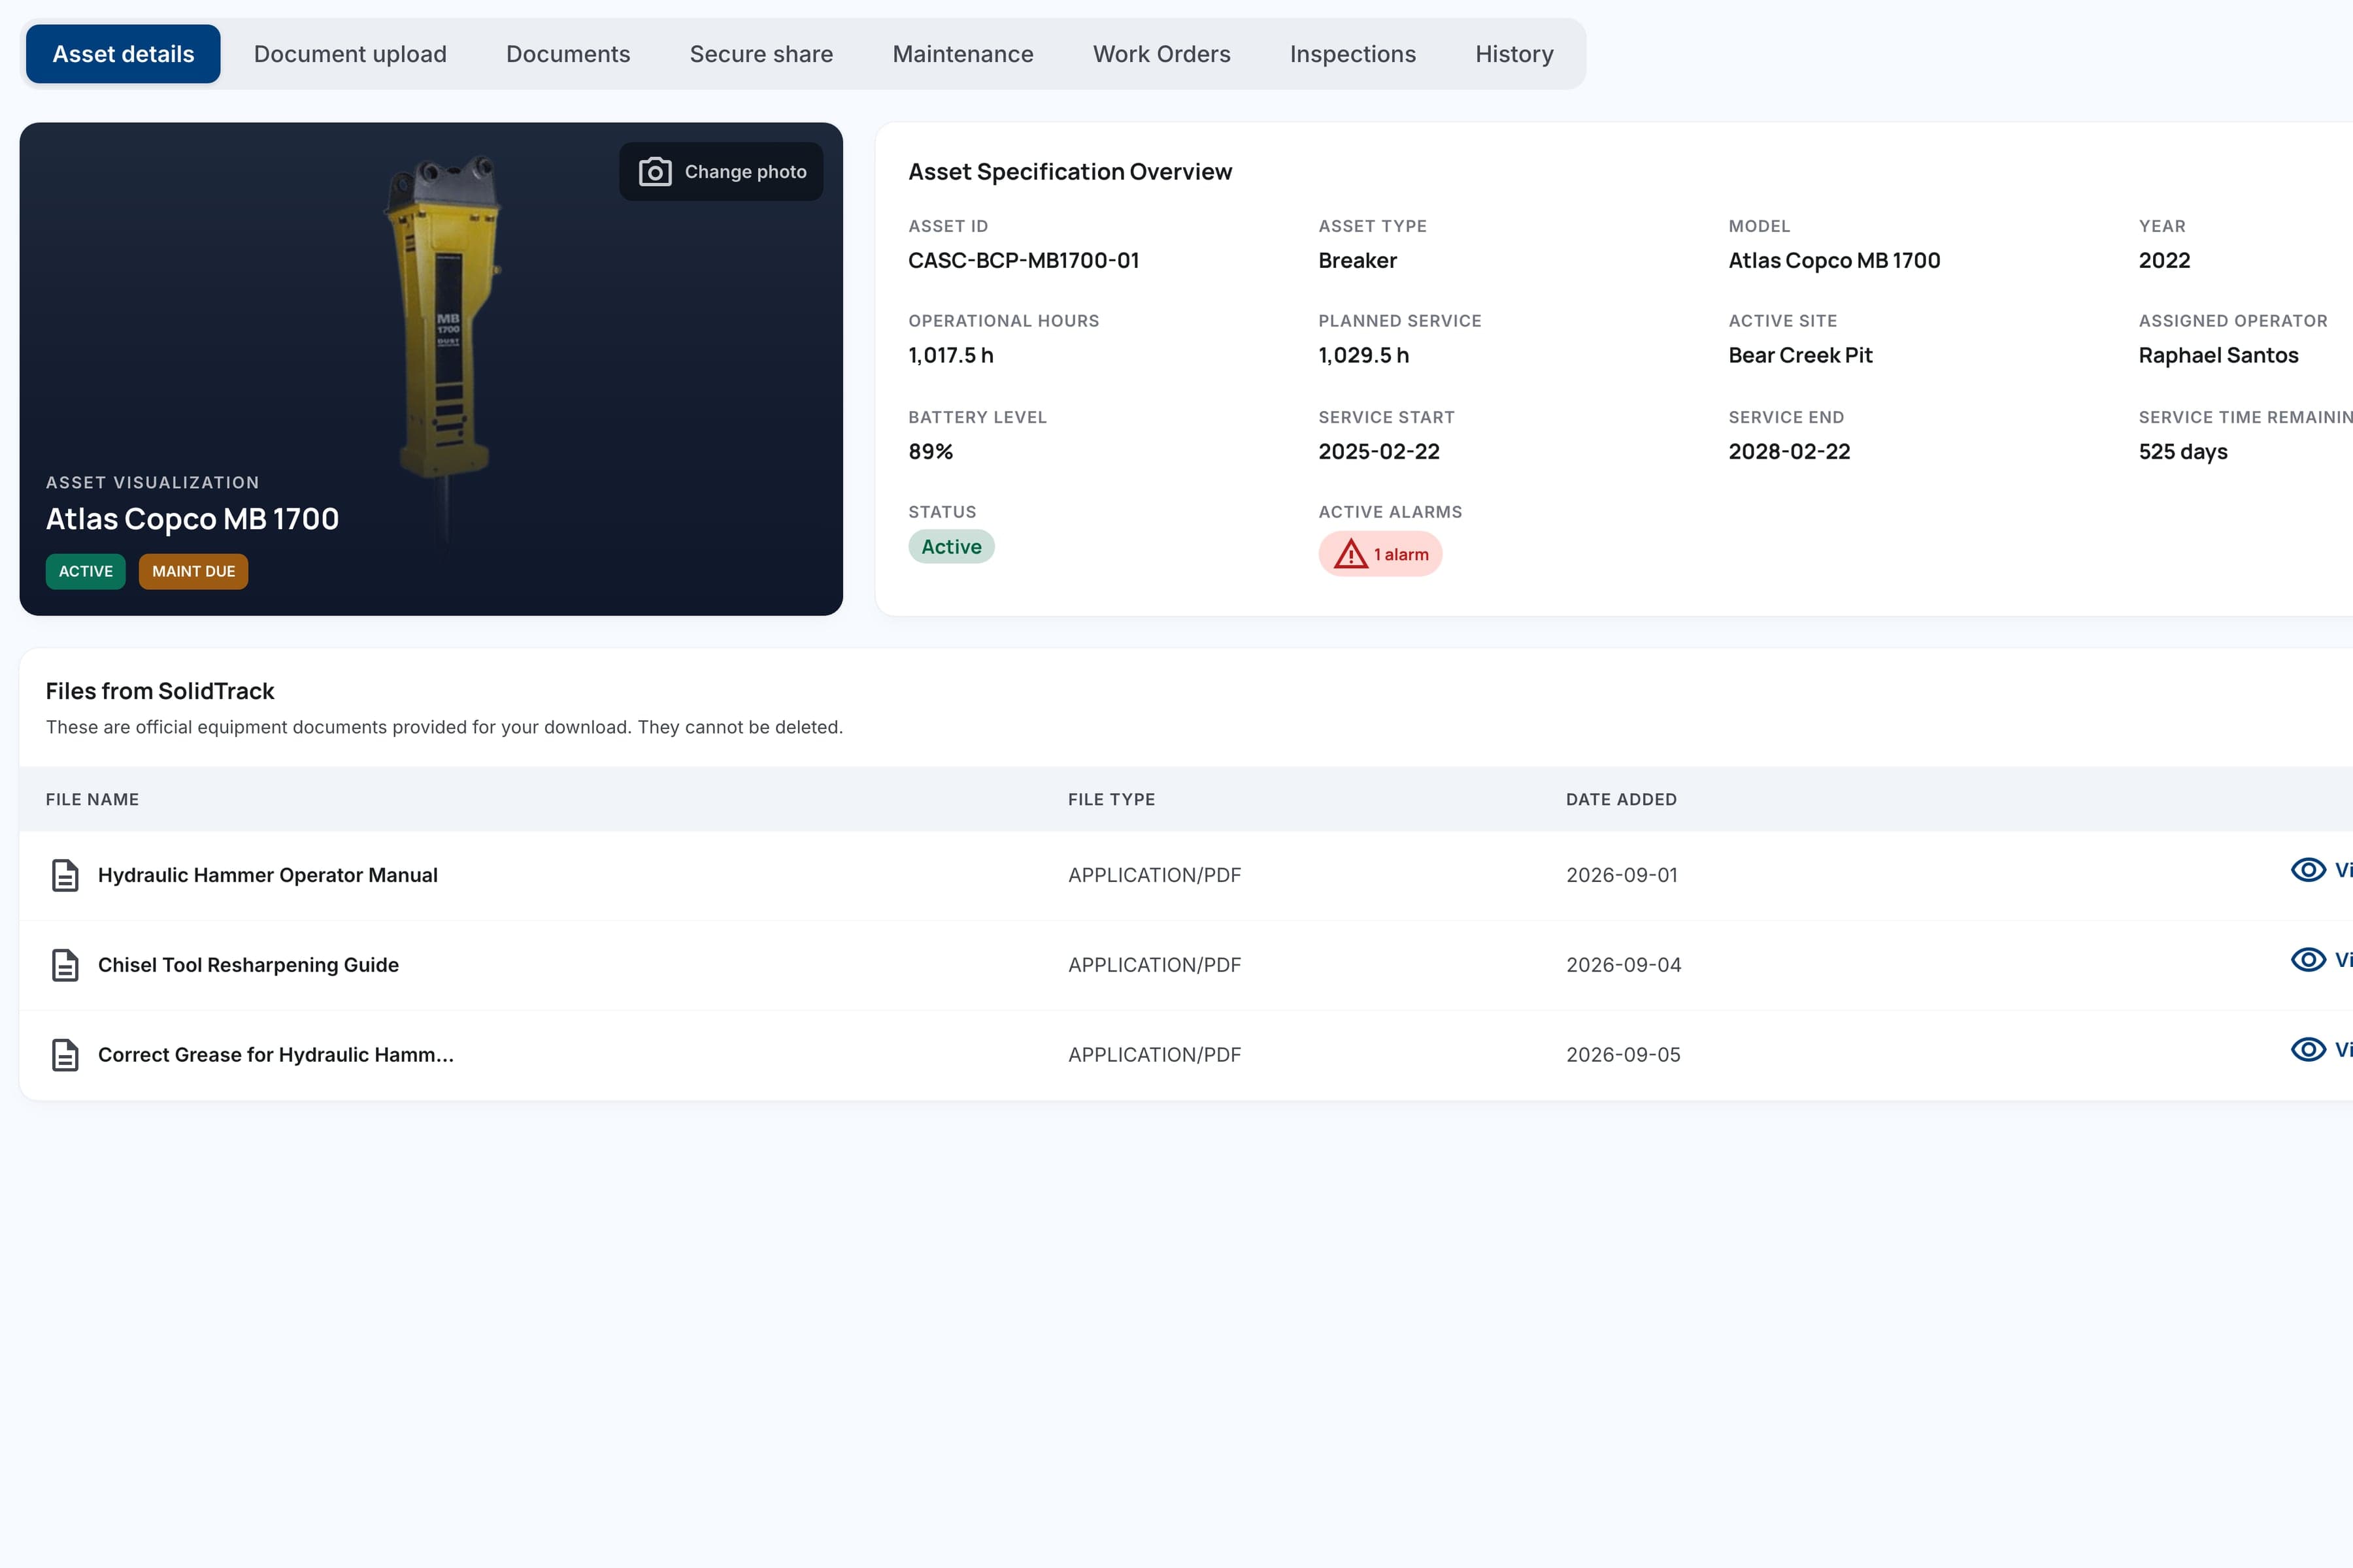Click the Active status pill
The width and height of the screenshot is (2353, 1568).
pos(952,547)
